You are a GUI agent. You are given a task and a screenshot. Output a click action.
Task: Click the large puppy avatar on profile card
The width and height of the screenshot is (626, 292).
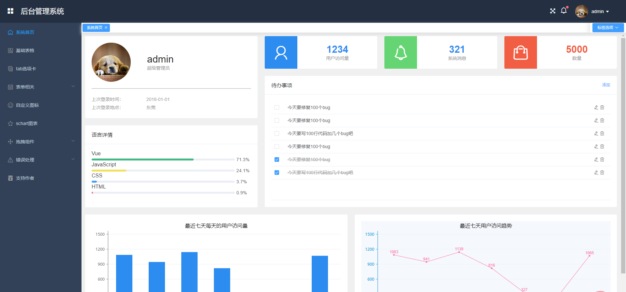click(111, 62)
